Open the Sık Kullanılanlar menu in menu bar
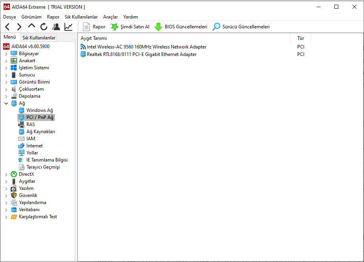Screen dimensions: 364x262 point(81,17)
